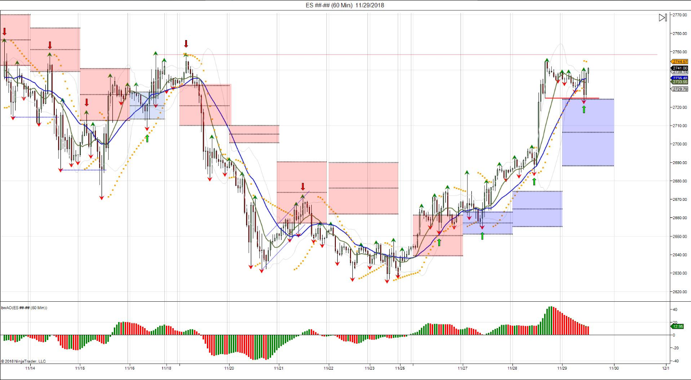Screen dimensions: 691x380
Task: Click the scroll-to-latest-bar arrow icon
Action: 663,18
